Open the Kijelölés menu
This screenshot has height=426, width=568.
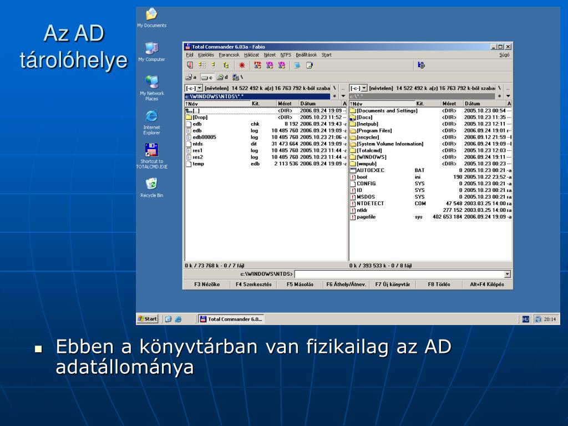[206, 55]
